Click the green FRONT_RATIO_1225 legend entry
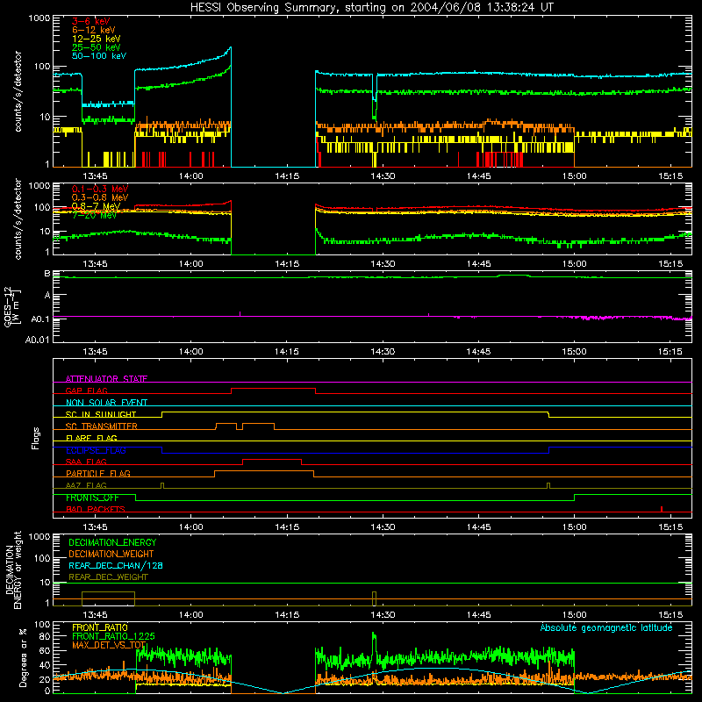This screenshot has height=702, width=702. click(113, 636)
